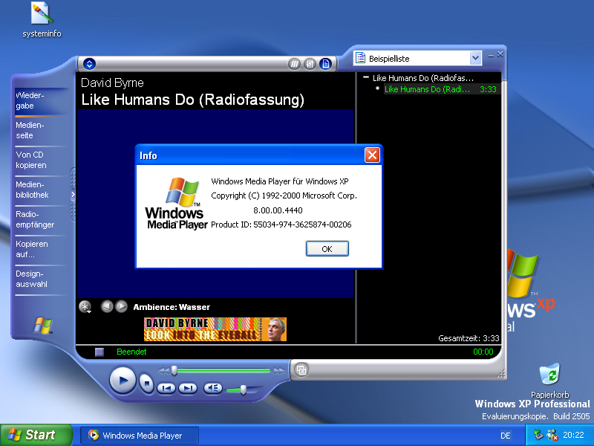Click Windows Media Player taskbar button
Screen dimensions: 594x446
tap(140, 436)
